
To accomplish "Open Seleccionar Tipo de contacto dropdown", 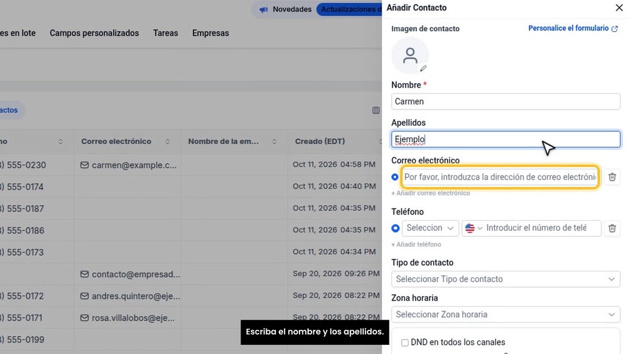I will [506, 280].
